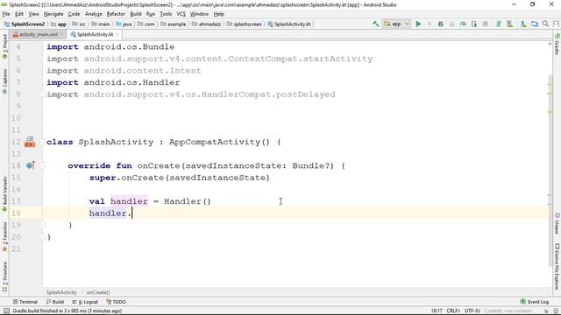This screenshot has height=315, width=561.
Task: Click the SplashActivity breadcrumb below editor
Action: coord(61,292)
